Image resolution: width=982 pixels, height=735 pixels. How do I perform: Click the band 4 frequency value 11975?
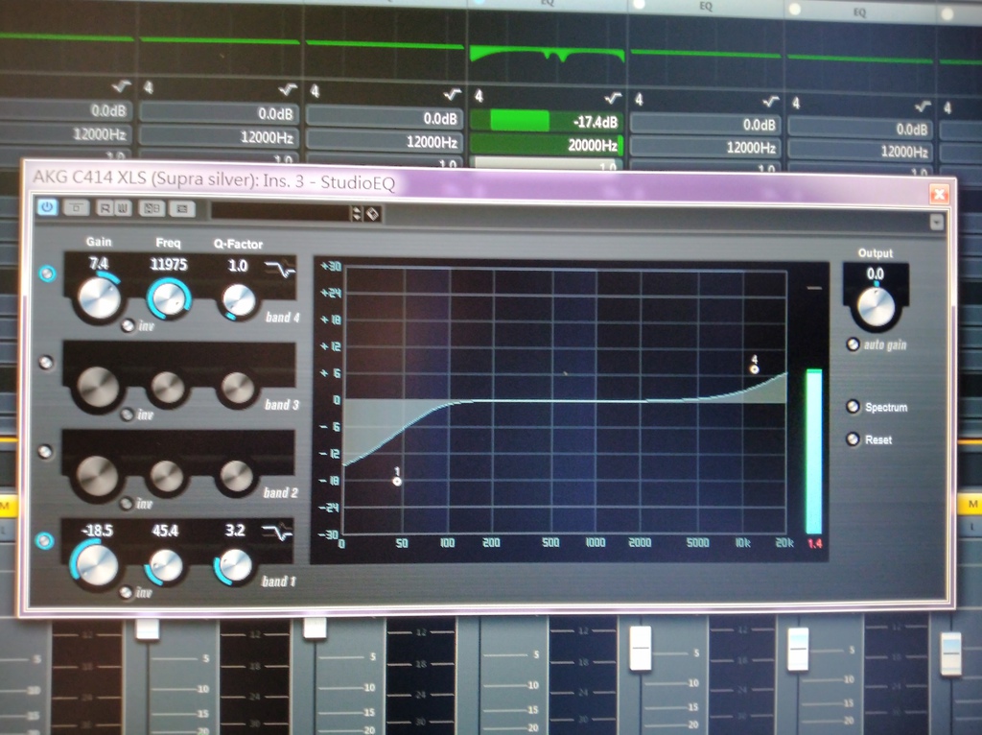pyautogui.click(x=169, y=265)
